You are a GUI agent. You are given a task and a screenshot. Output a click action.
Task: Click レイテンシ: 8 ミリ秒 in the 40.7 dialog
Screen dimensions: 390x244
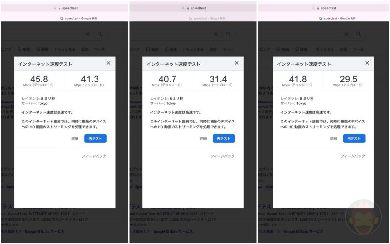tap(167, 99)
